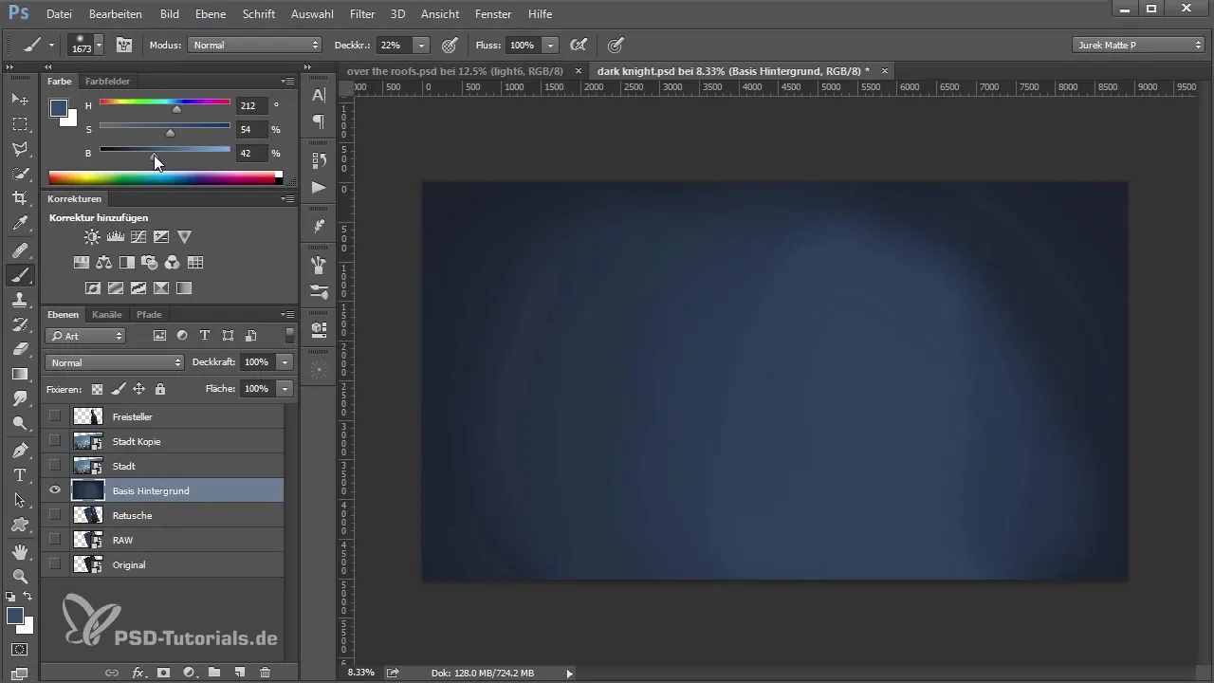Open the layer filter Art dropdown

pos(85,336)
